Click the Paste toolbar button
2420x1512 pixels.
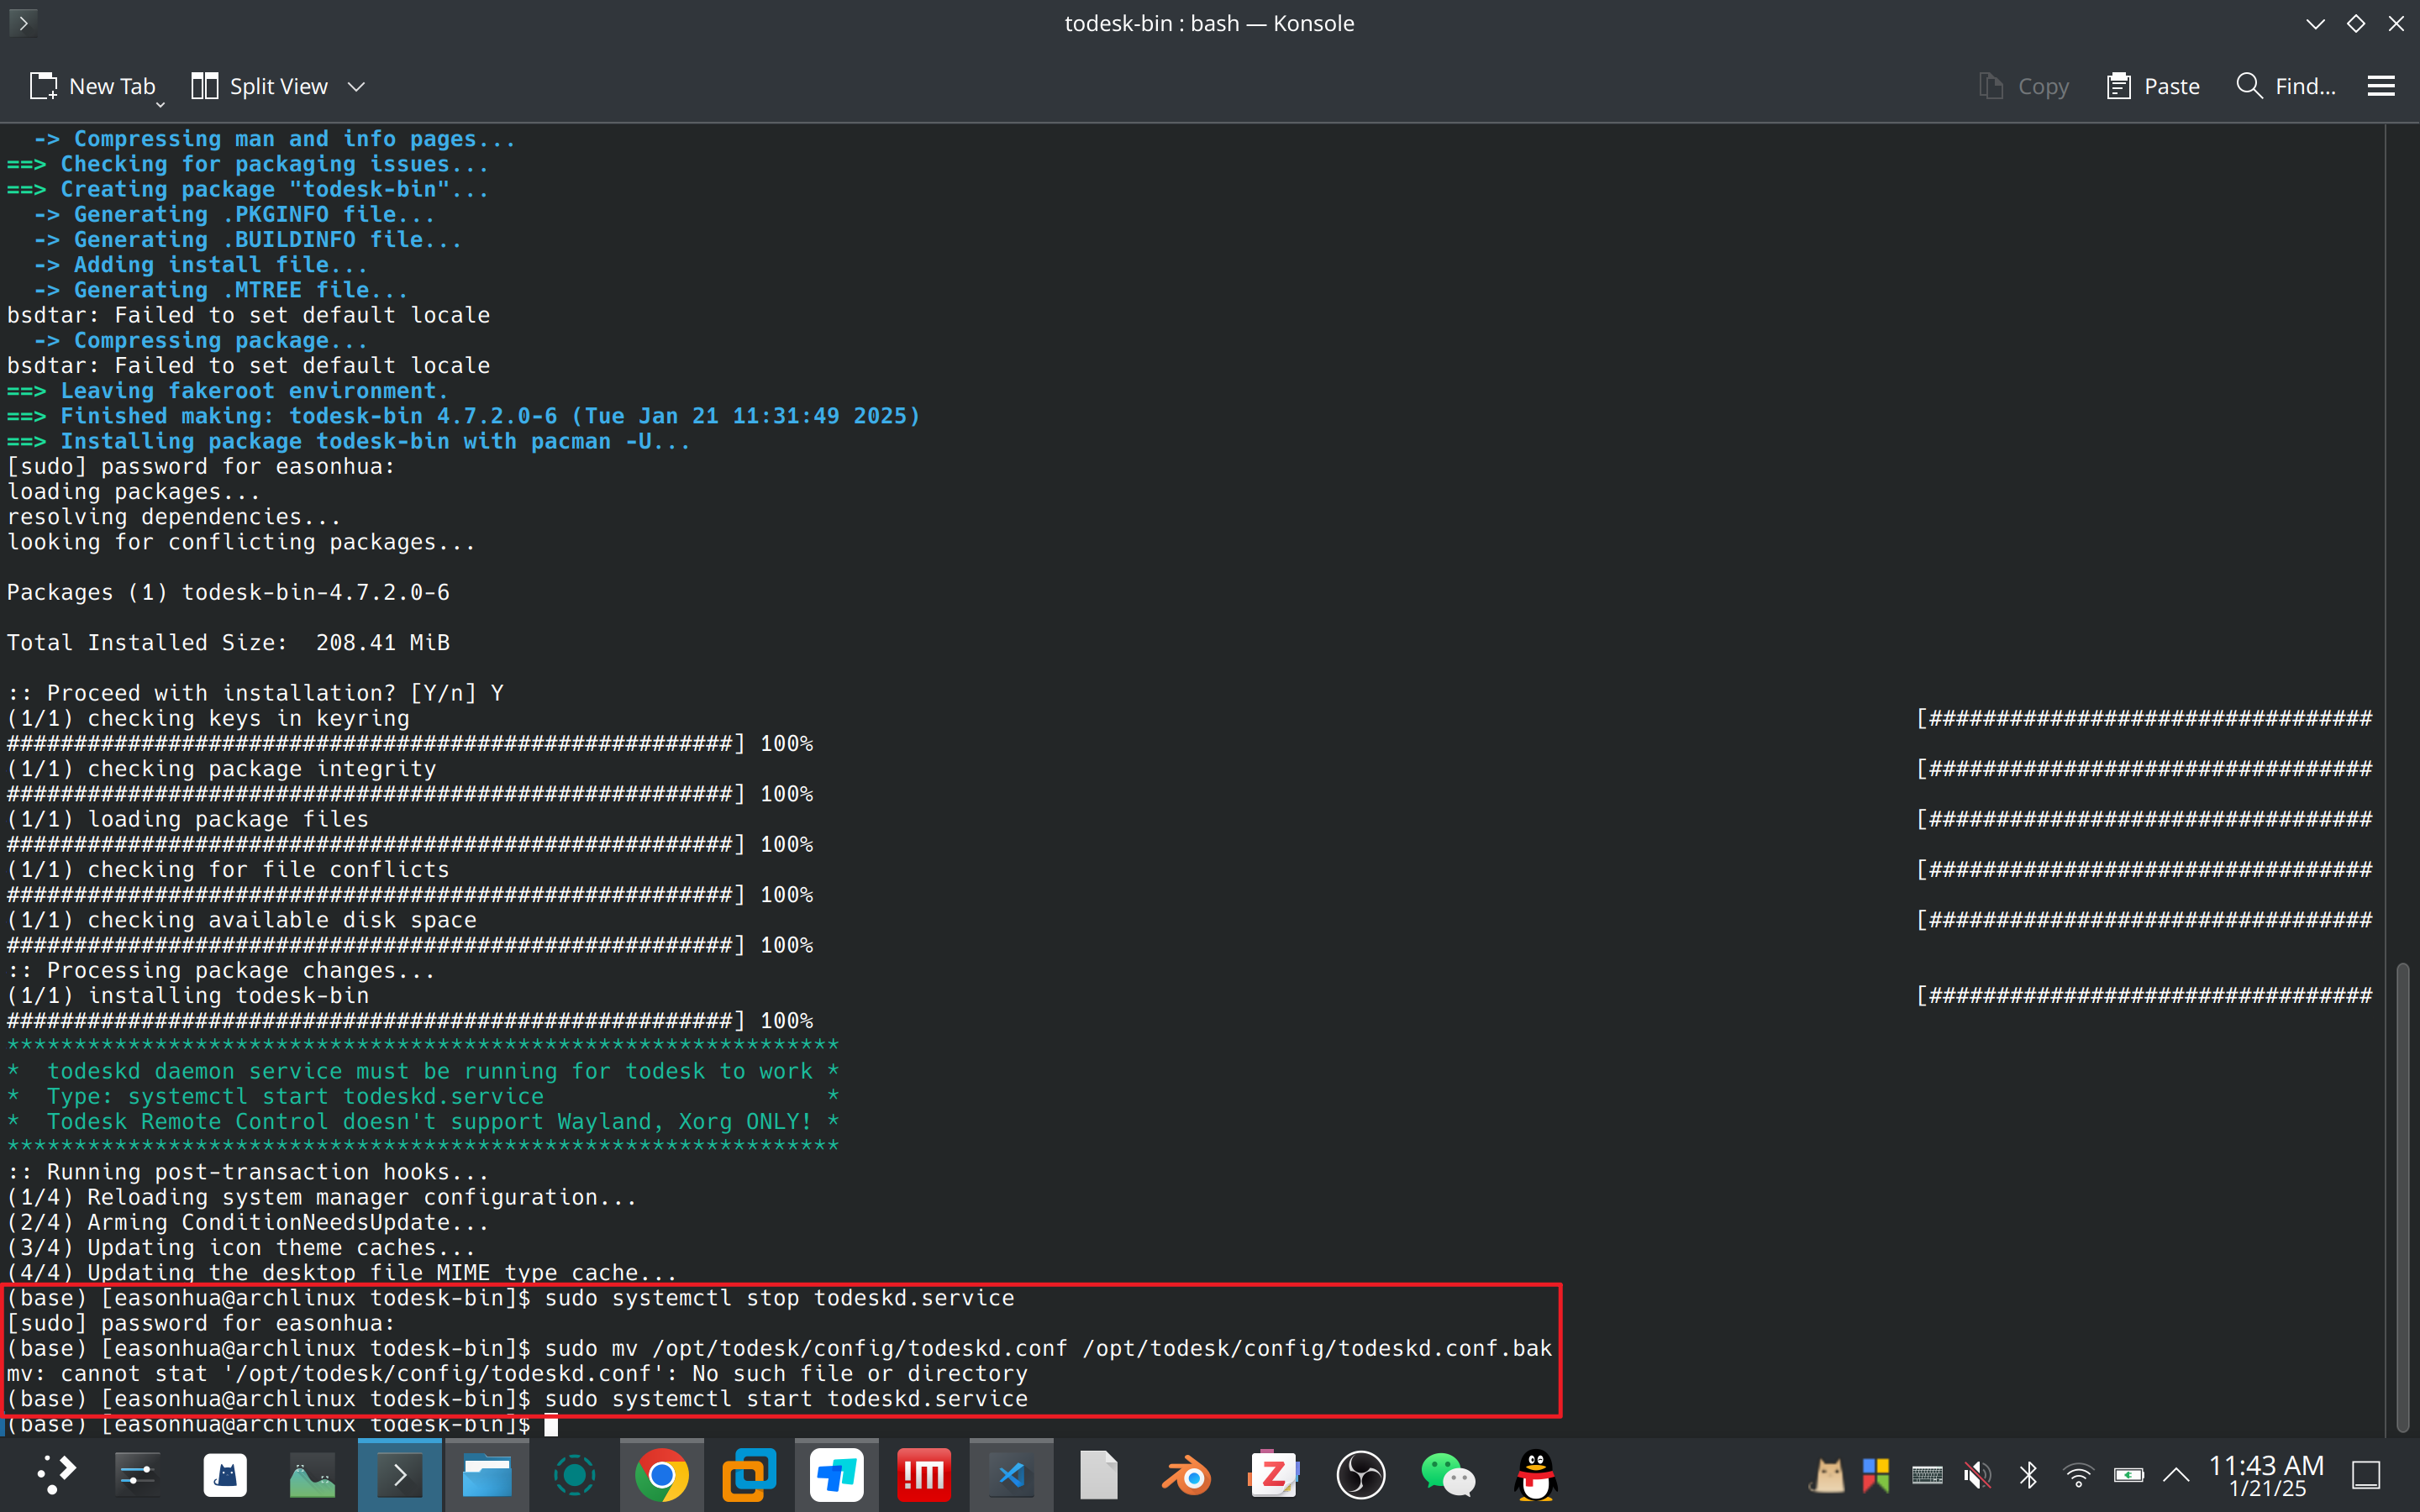click(x=2153, y=86)
